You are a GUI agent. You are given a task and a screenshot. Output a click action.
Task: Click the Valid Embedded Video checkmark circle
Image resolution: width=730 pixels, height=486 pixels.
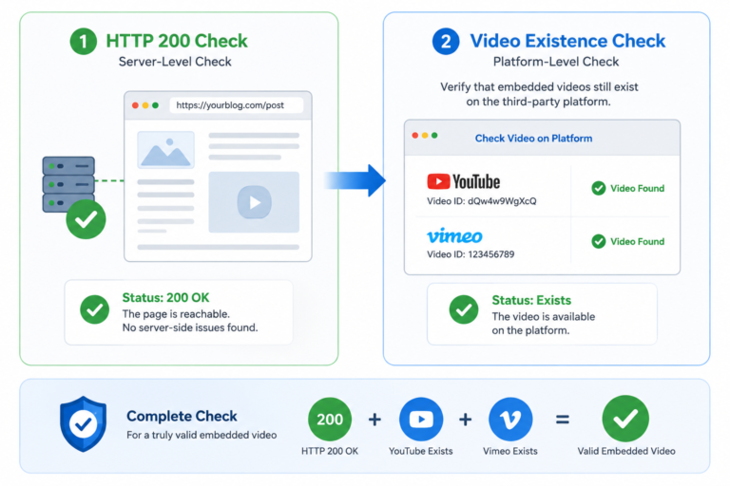pyautogui.click(x=625, y=419)
